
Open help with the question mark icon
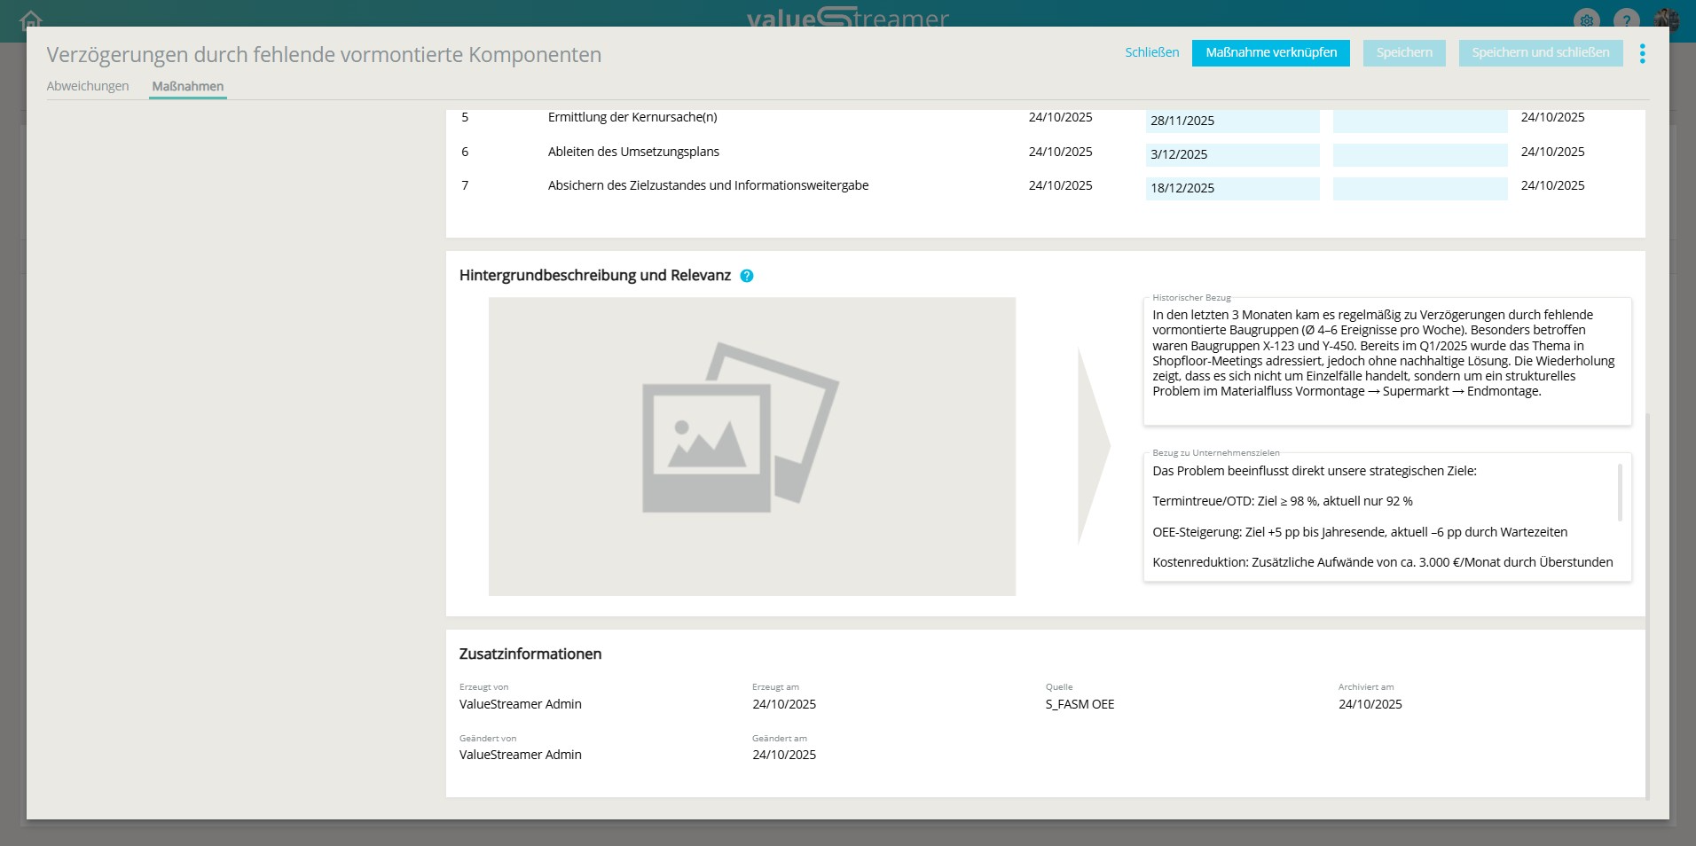click(1626, 20)
